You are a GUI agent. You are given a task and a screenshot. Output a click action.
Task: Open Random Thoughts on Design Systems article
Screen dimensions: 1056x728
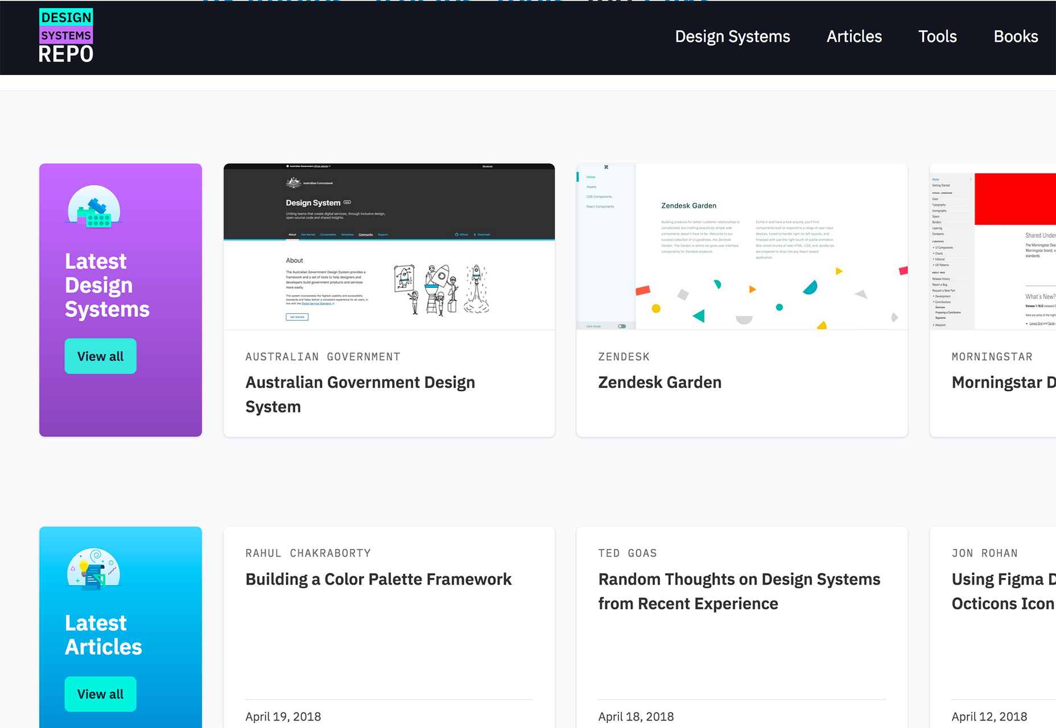(x=739, y=591)
